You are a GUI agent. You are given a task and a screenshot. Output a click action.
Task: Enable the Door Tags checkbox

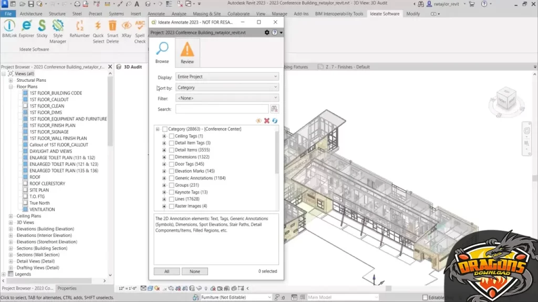click(171, 164)
